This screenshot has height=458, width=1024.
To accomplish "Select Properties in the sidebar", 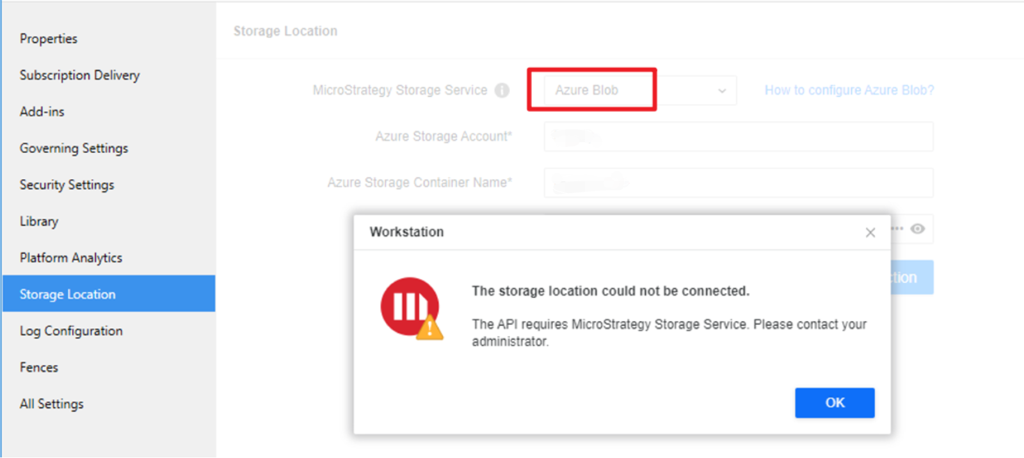I will coord(49,39).
